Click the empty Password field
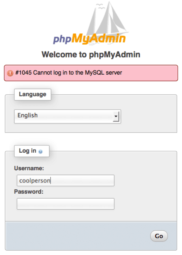 coord(65,204)
